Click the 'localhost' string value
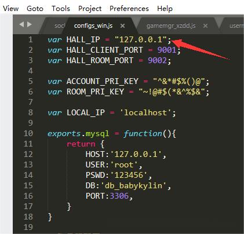Screen dimensions: 244x234 [145, 113]
